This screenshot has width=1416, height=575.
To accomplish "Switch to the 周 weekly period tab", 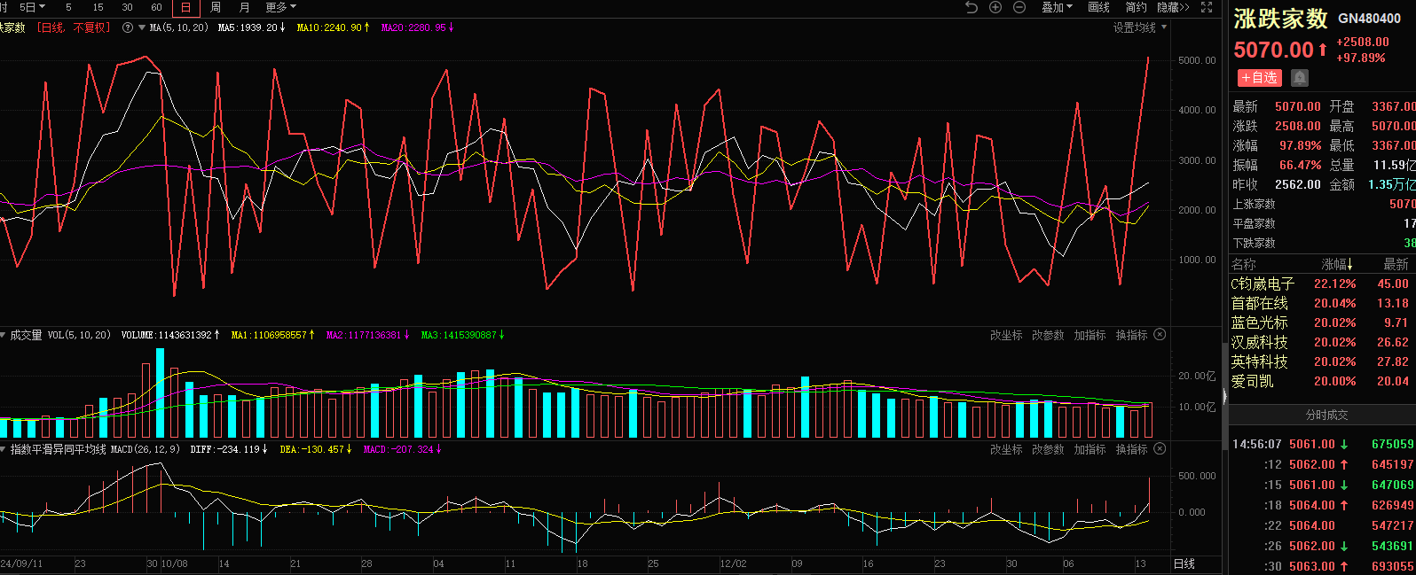I will (216, 7).
